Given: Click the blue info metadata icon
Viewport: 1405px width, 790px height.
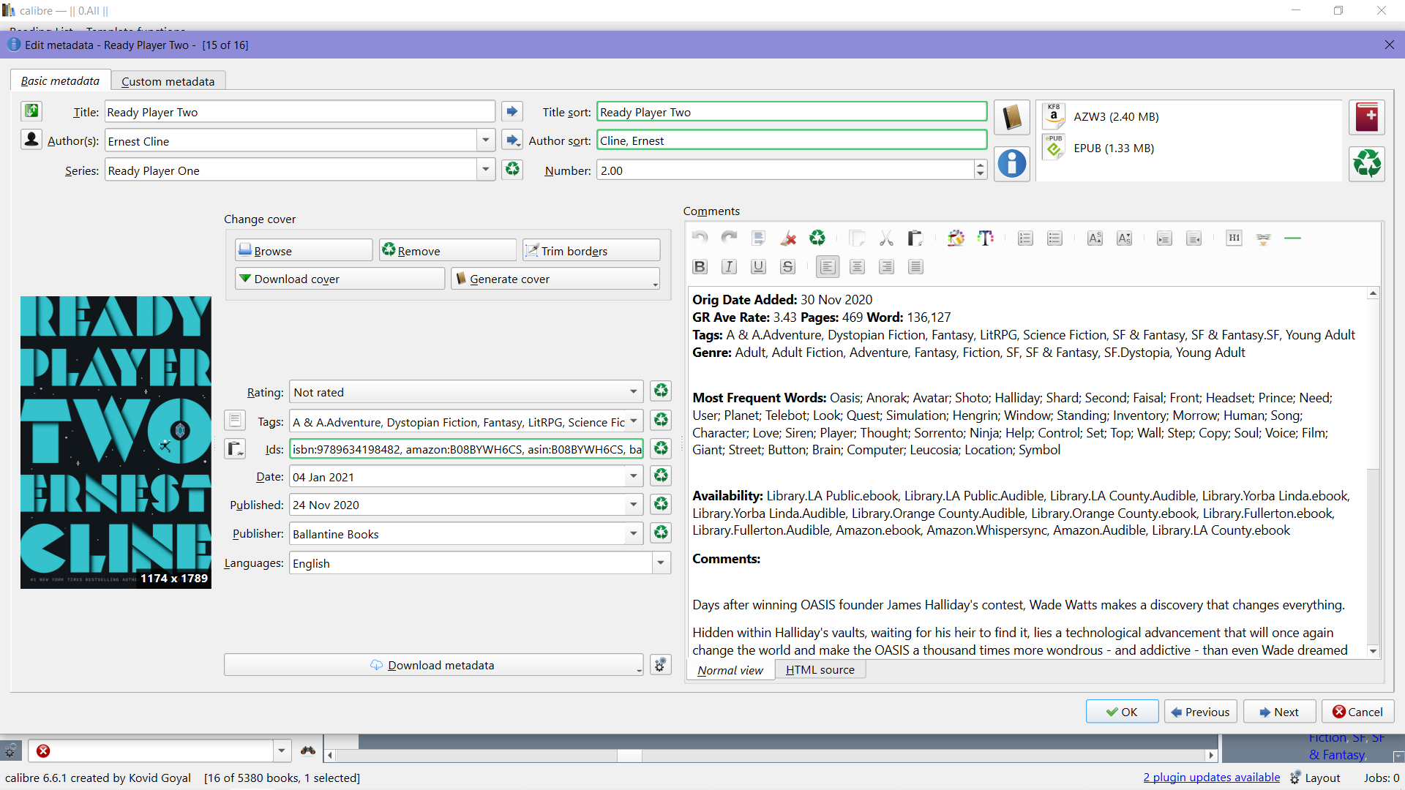Looking at the screenshot, I should coord(1012,163).
